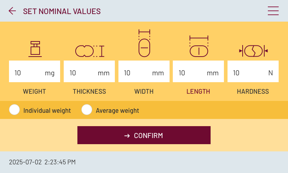
Task: Click the HARDNESS label
Action: [x=253, y=92]
